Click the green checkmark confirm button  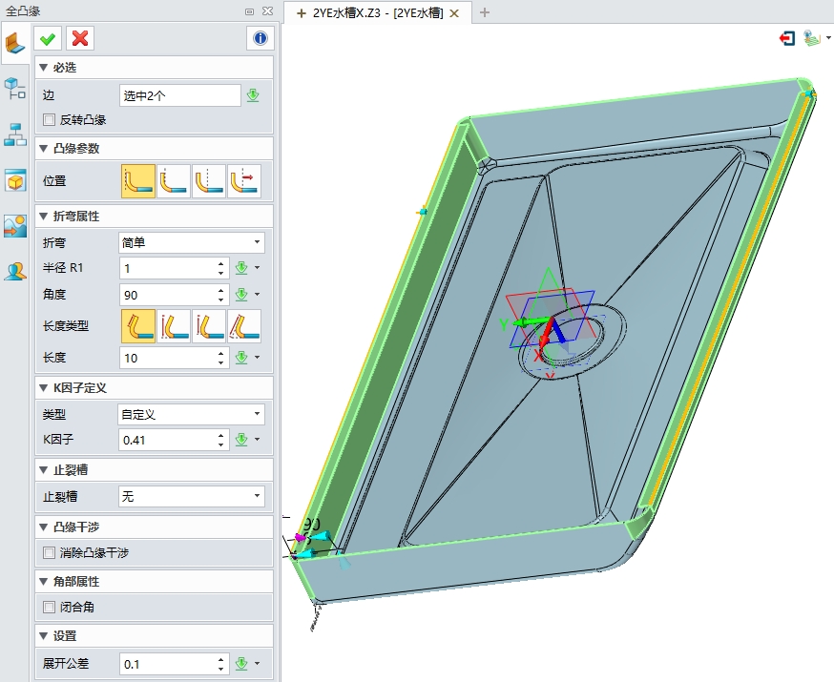pos(48,38)
